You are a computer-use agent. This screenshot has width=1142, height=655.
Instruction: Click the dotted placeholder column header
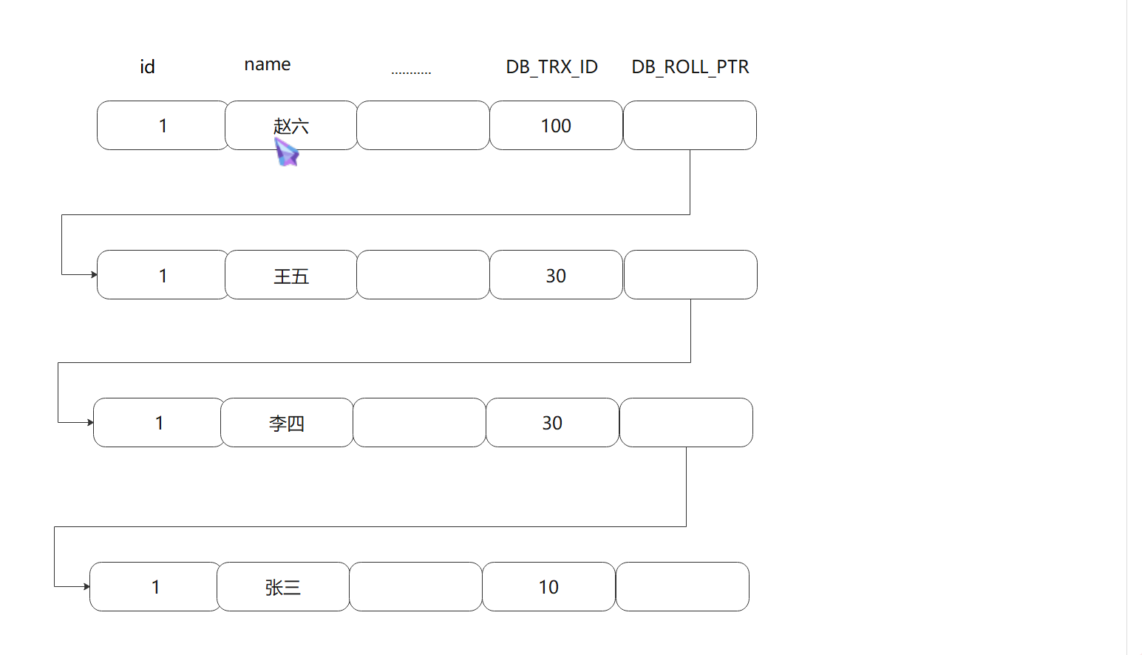411,72
